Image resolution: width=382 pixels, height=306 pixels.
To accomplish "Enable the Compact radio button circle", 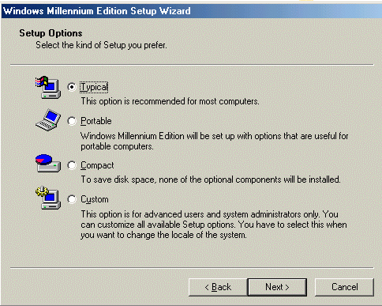I will pos(72,165).
